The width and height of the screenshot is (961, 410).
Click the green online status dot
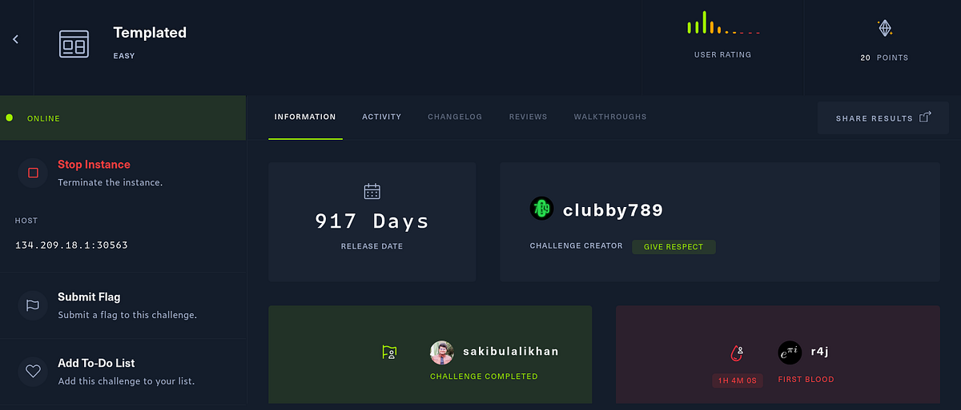[10, 117]
